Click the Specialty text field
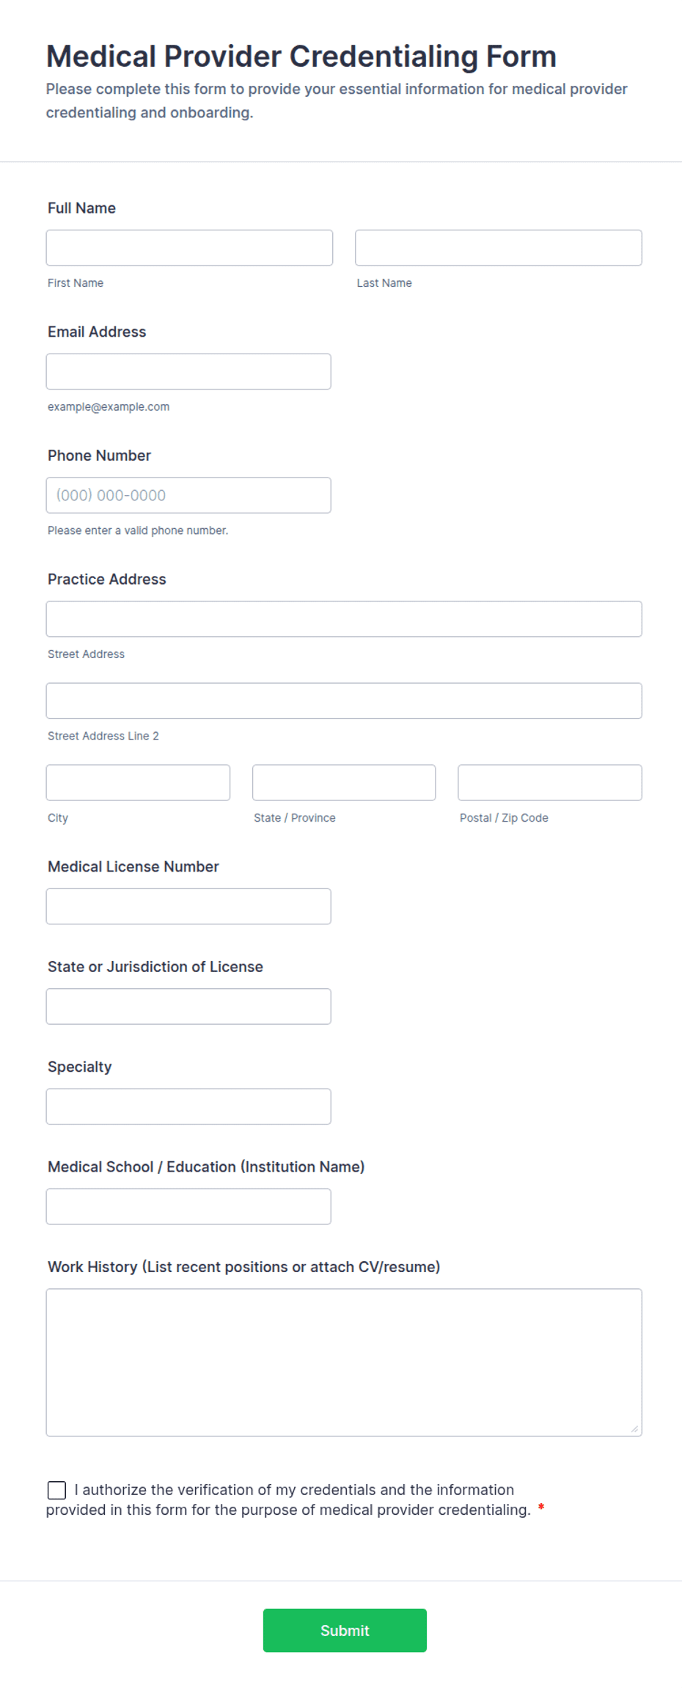This screenshot has height=1688, width=682. (x=188, y=1106)
